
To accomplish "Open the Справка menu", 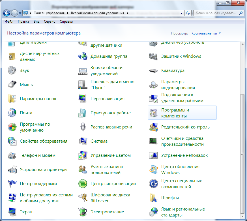I will (66, 22).
